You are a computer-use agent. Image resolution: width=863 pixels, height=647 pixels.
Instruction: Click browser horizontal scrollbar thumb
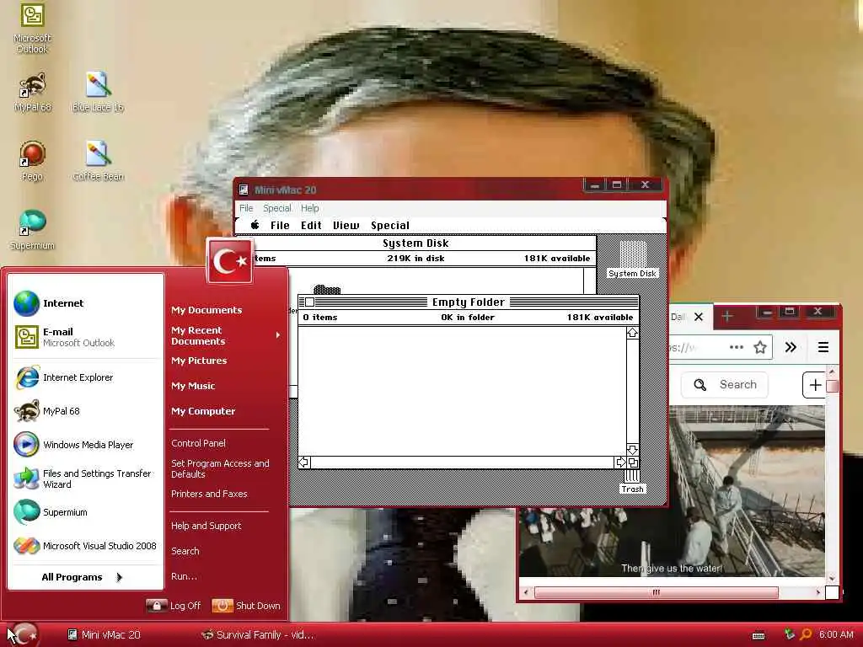tap(656, 592)
